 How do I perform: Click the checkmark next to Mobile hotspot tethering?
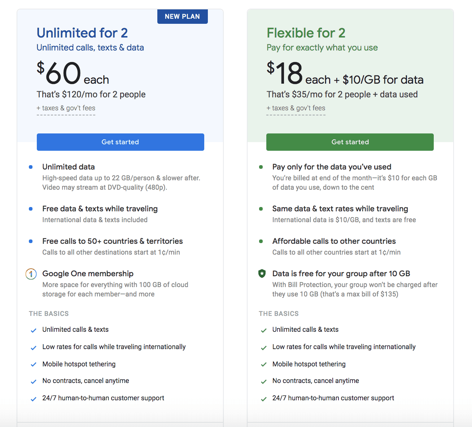point(33,365)
